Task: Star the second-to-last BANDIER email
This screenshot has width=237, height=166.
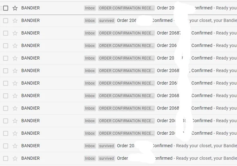Action: (x=15, y=146)
